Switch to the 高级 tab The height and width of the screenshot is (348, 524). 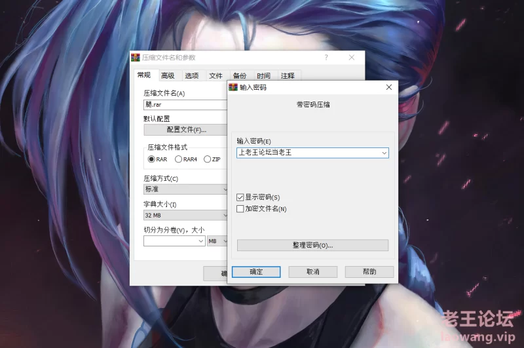coord(168,76)
